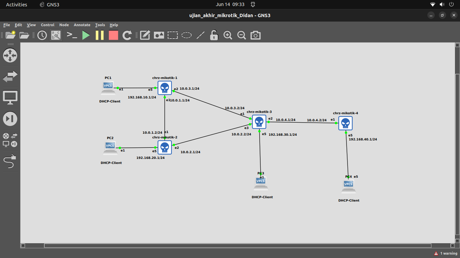
Task: Toggle the lock items padlock icon
Action: click(x=214, y=35)
